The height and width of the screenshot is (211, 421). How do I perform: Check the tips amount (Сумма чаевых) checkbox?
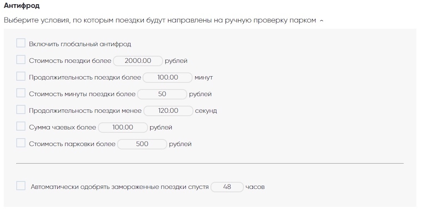[21, 127]
